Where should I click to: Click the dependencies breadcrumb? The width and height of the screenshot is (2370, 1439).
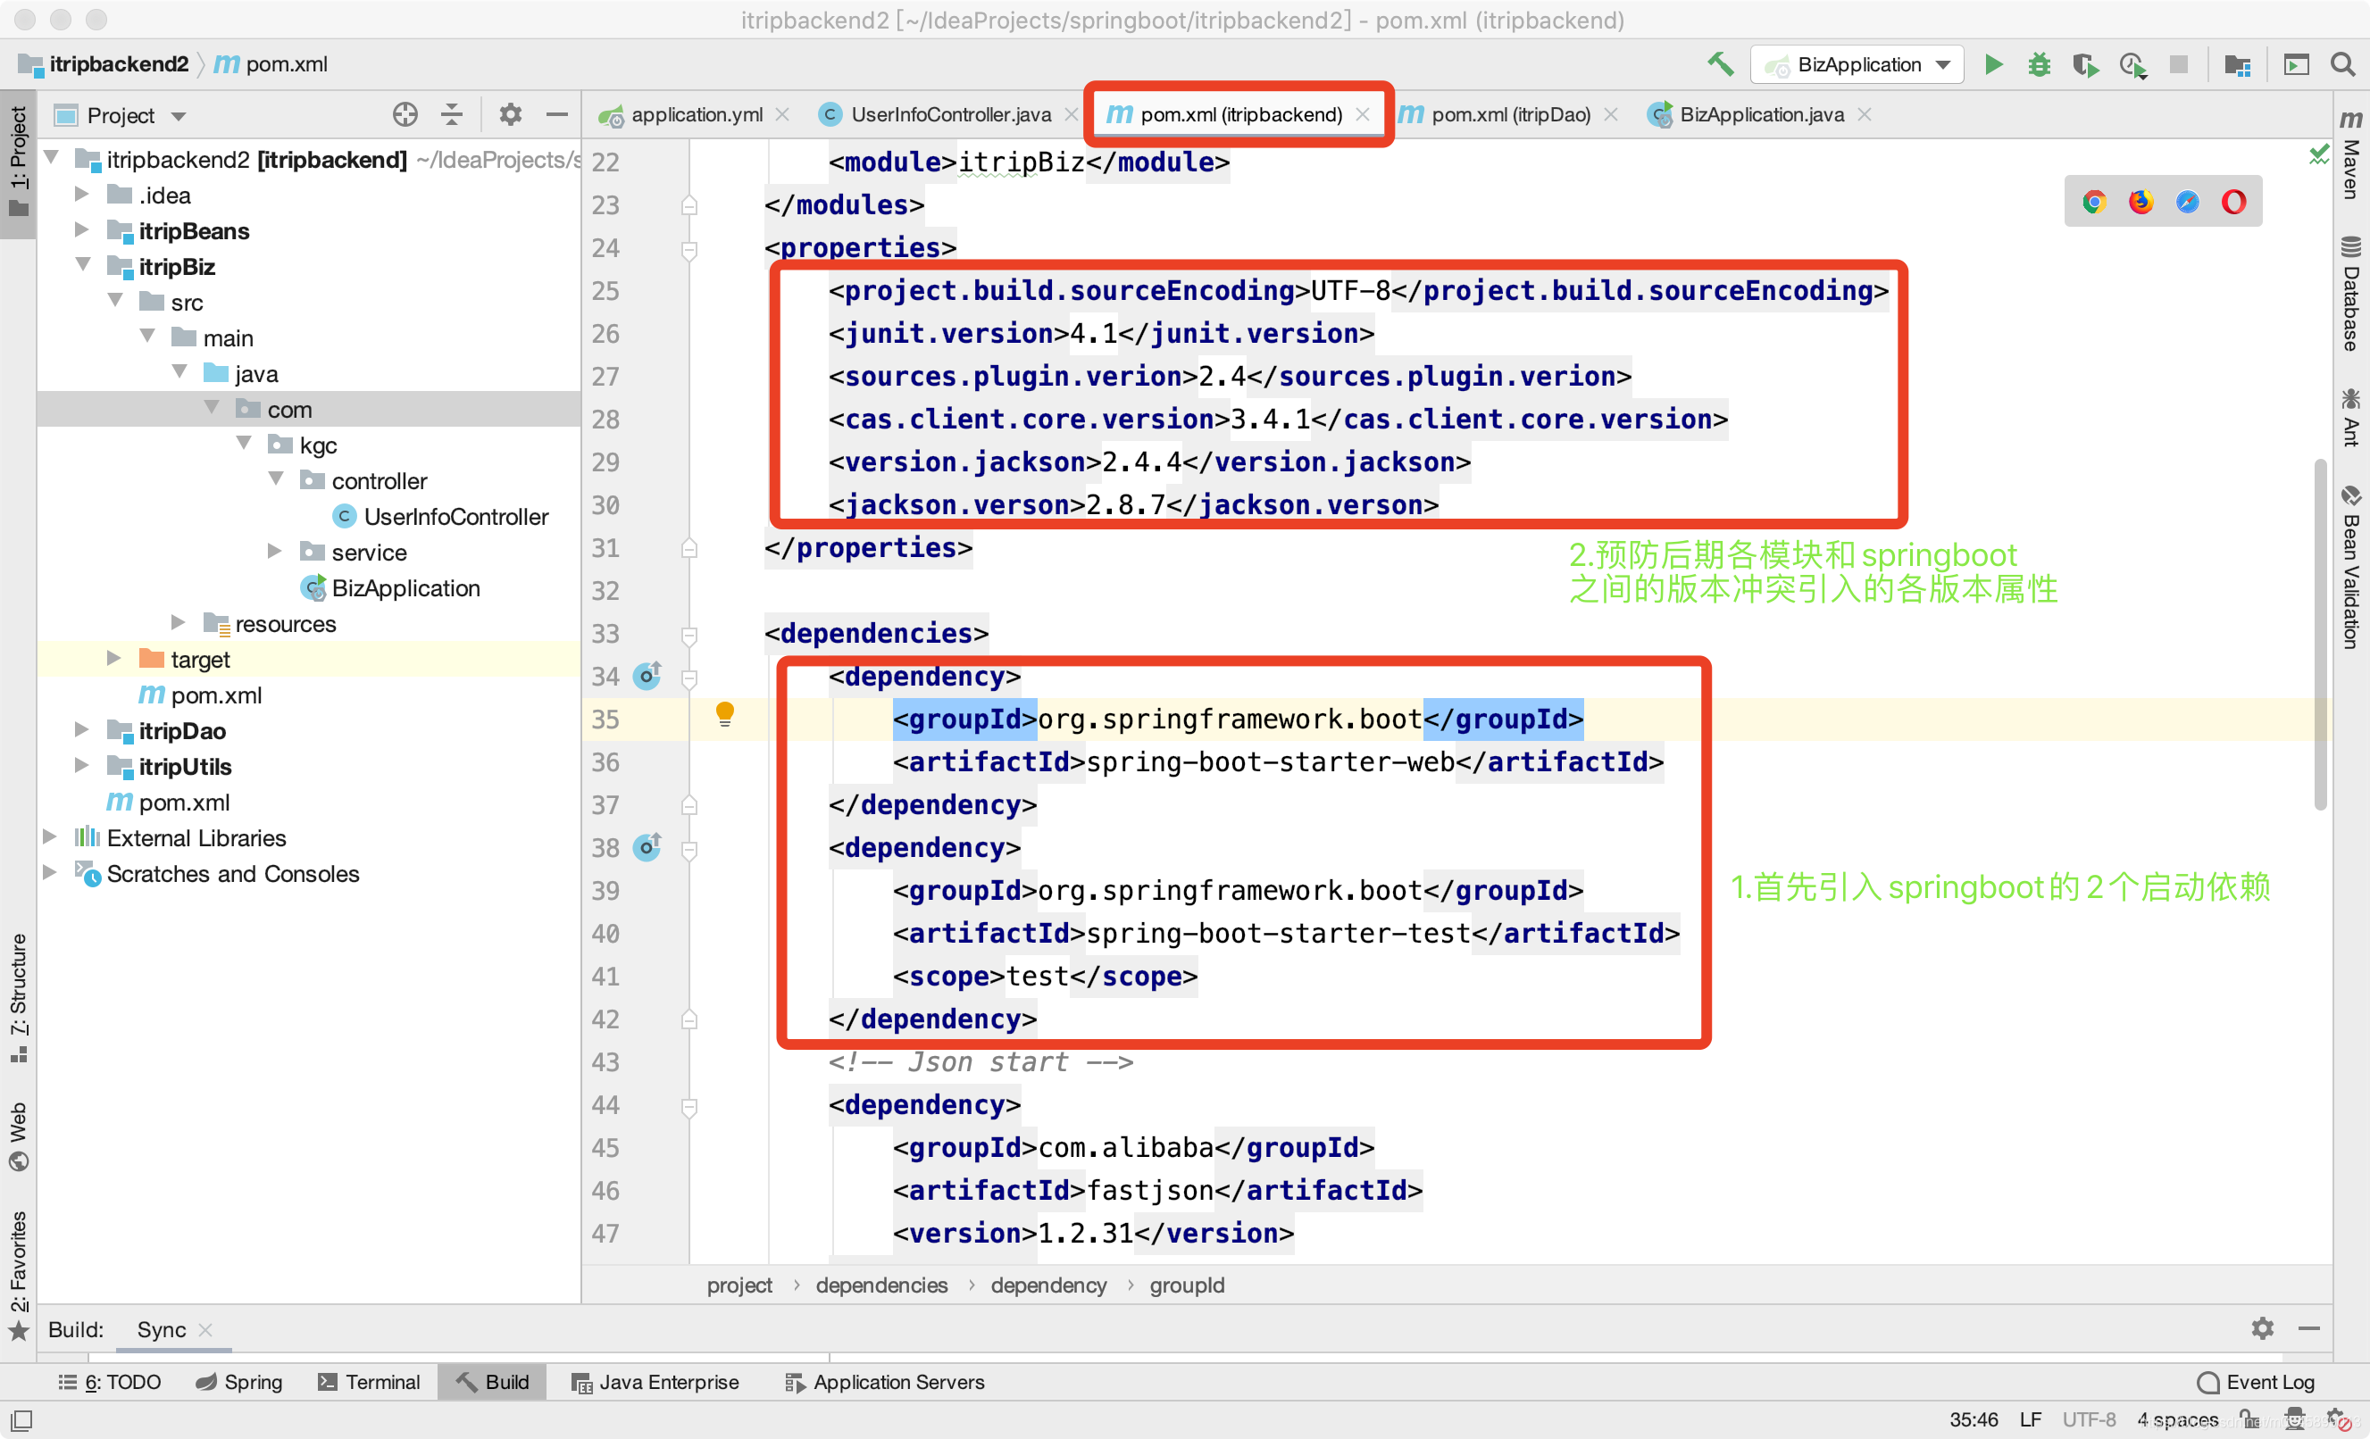881,1285
